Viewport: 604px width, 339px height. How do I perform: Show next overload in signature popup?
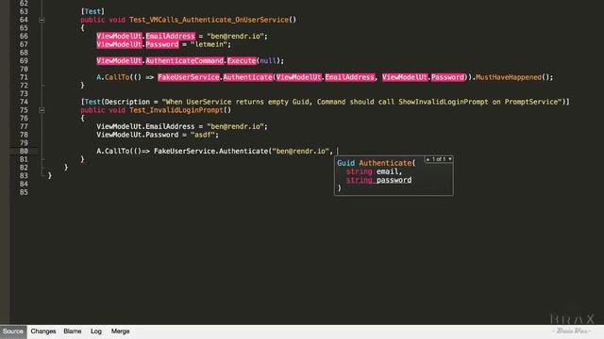449,159
